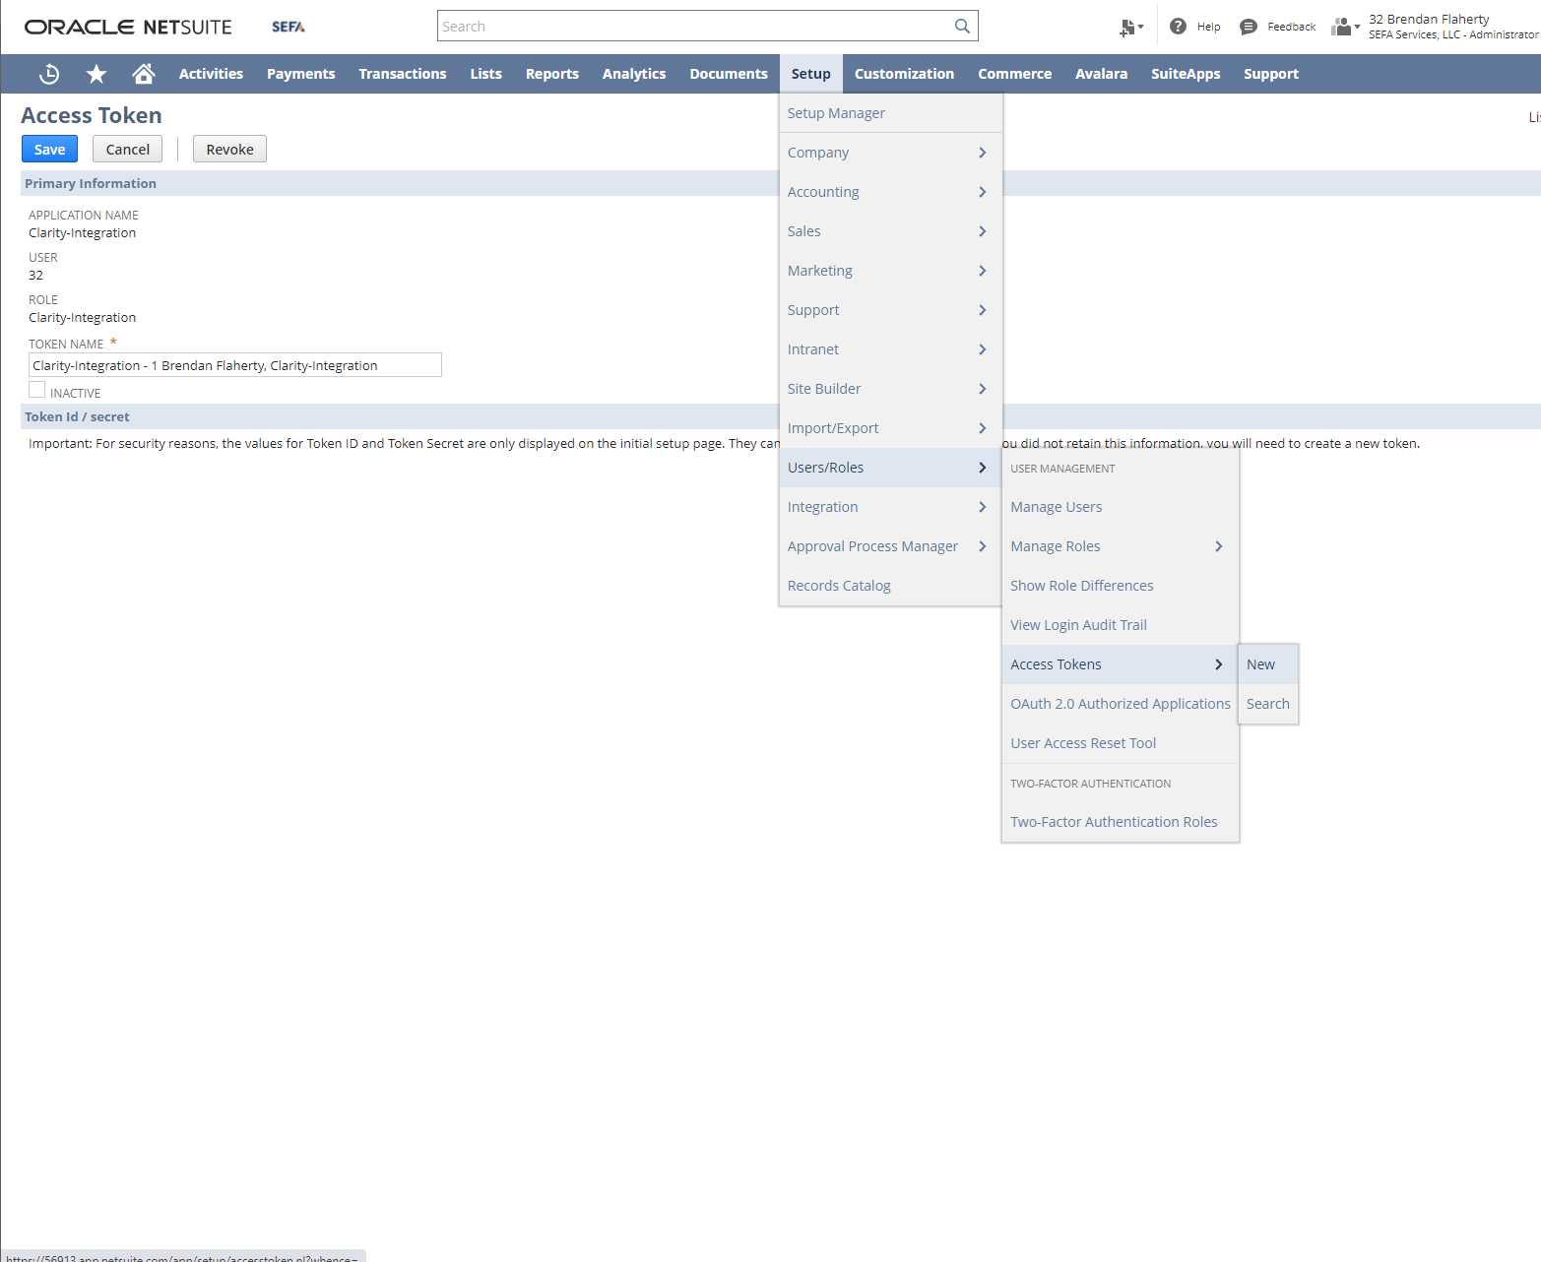1541x1262 pixels.
Task: Edit the Token Name field
Action: click(x=235, y=365)
